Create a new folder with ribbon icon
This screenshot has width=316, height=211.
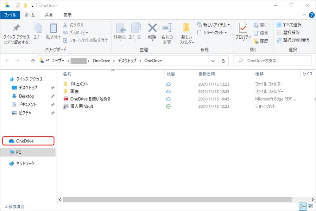coord(187,29)
